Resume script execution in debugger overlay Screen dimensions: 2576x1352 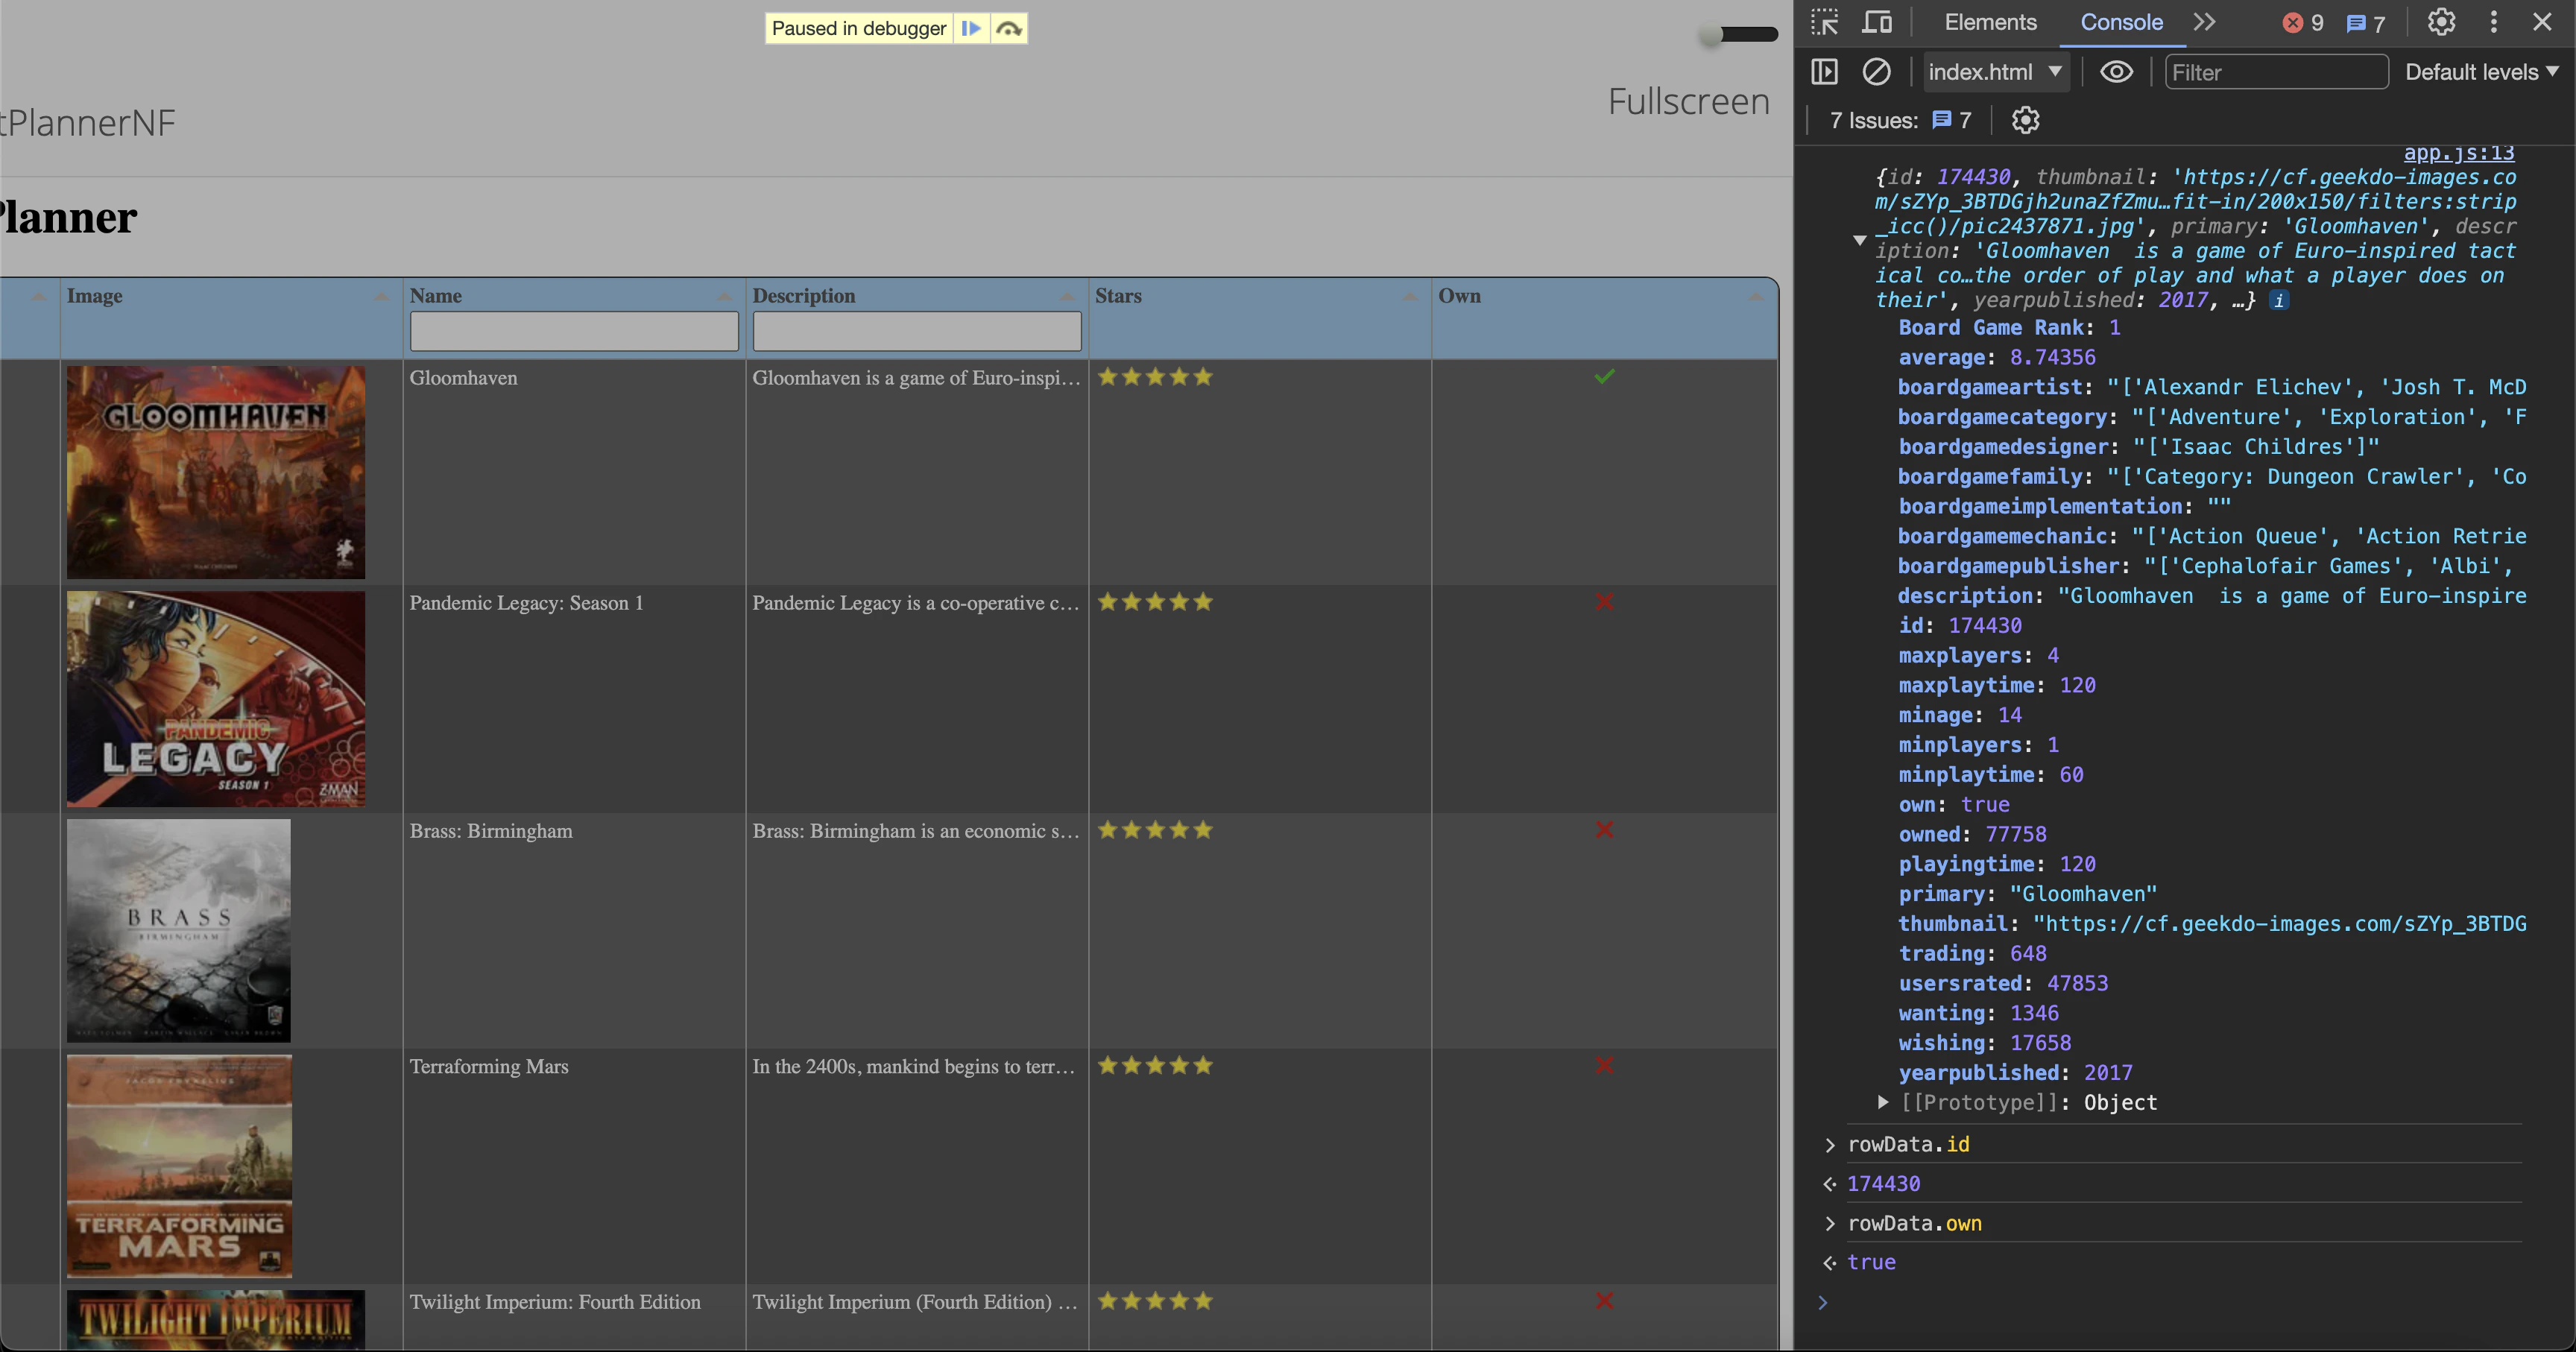(971, 28)
